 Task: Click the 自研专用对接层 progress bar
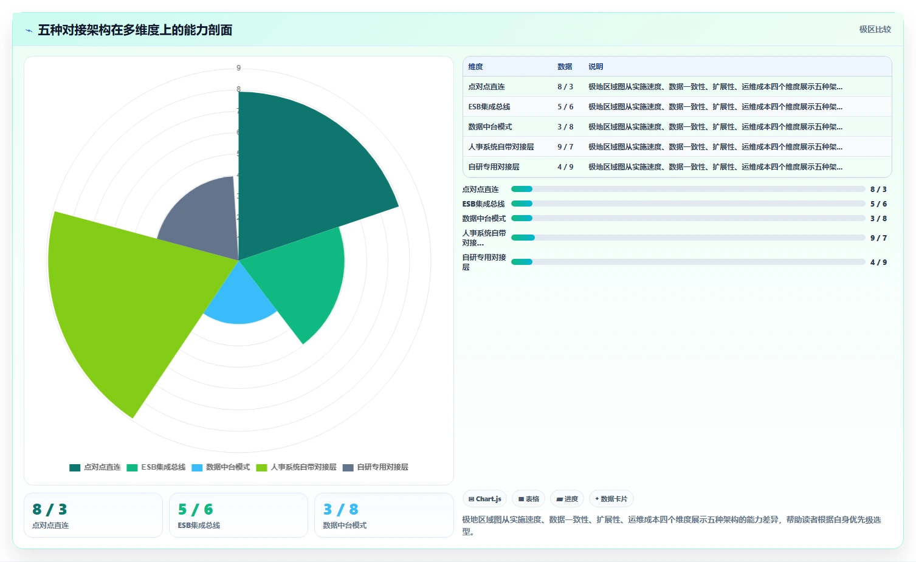[688, 262]
